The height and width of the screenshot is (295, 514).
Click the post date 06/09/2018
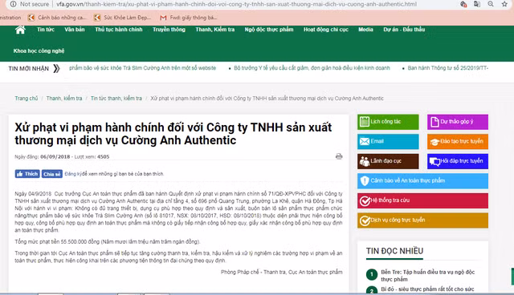click(55, 156)
